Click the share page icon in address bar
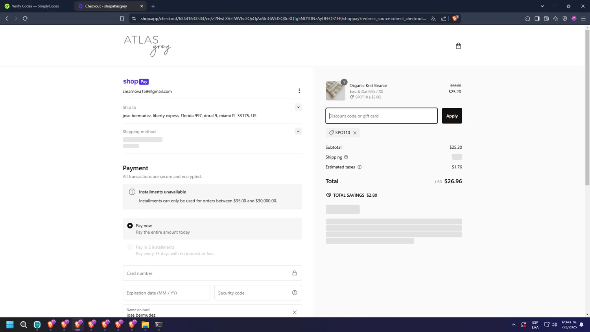This screenshot has width=590, height=332. (x=444, y=18)
